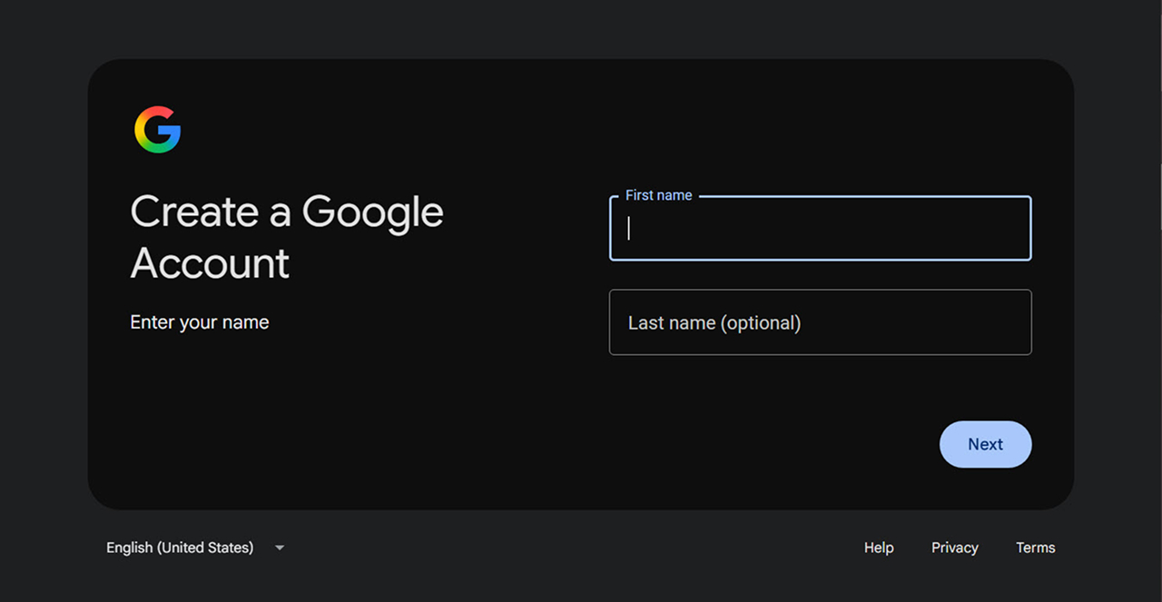Click the Next button
Image resolution: width=1162 pixels, height=602 pixels.
point(985,444)
